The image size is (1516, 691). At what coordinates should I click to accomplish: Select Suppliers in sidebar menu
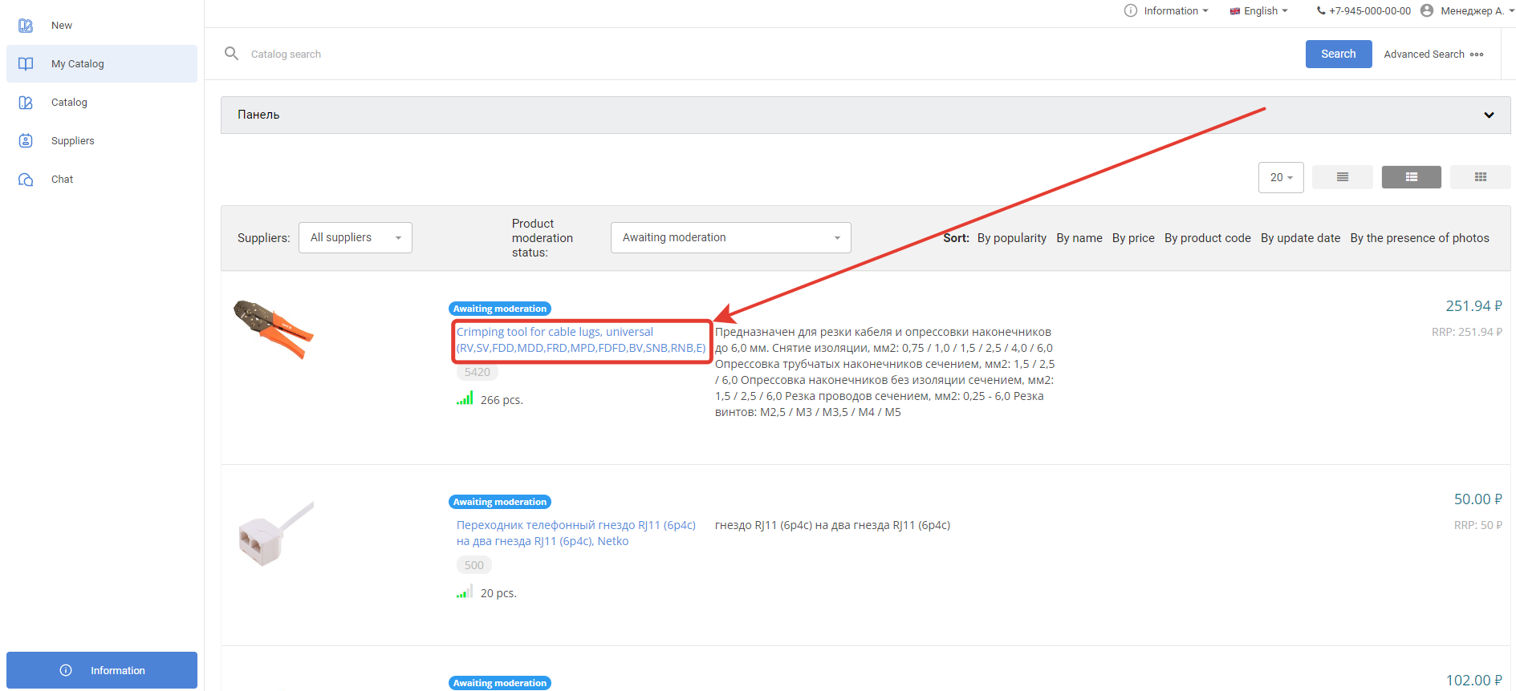click(x=73, y=141)
